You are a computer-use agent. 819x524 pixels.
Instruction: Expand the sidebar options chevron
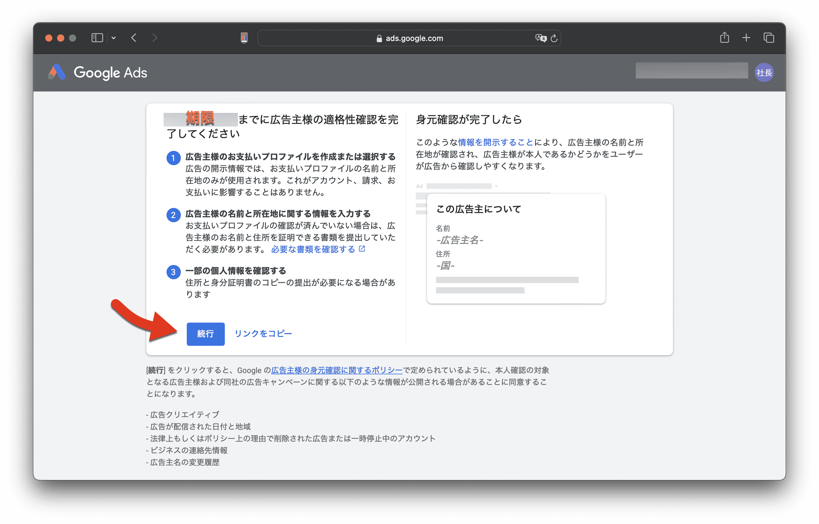coord(114,38)
